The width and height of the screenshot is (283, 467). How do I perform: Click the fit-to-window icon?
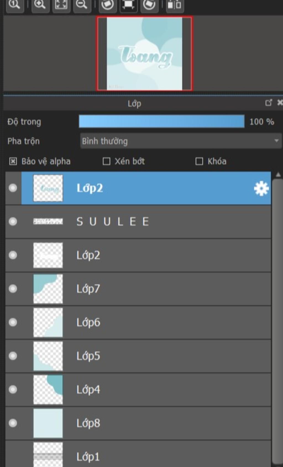point(61,4)
